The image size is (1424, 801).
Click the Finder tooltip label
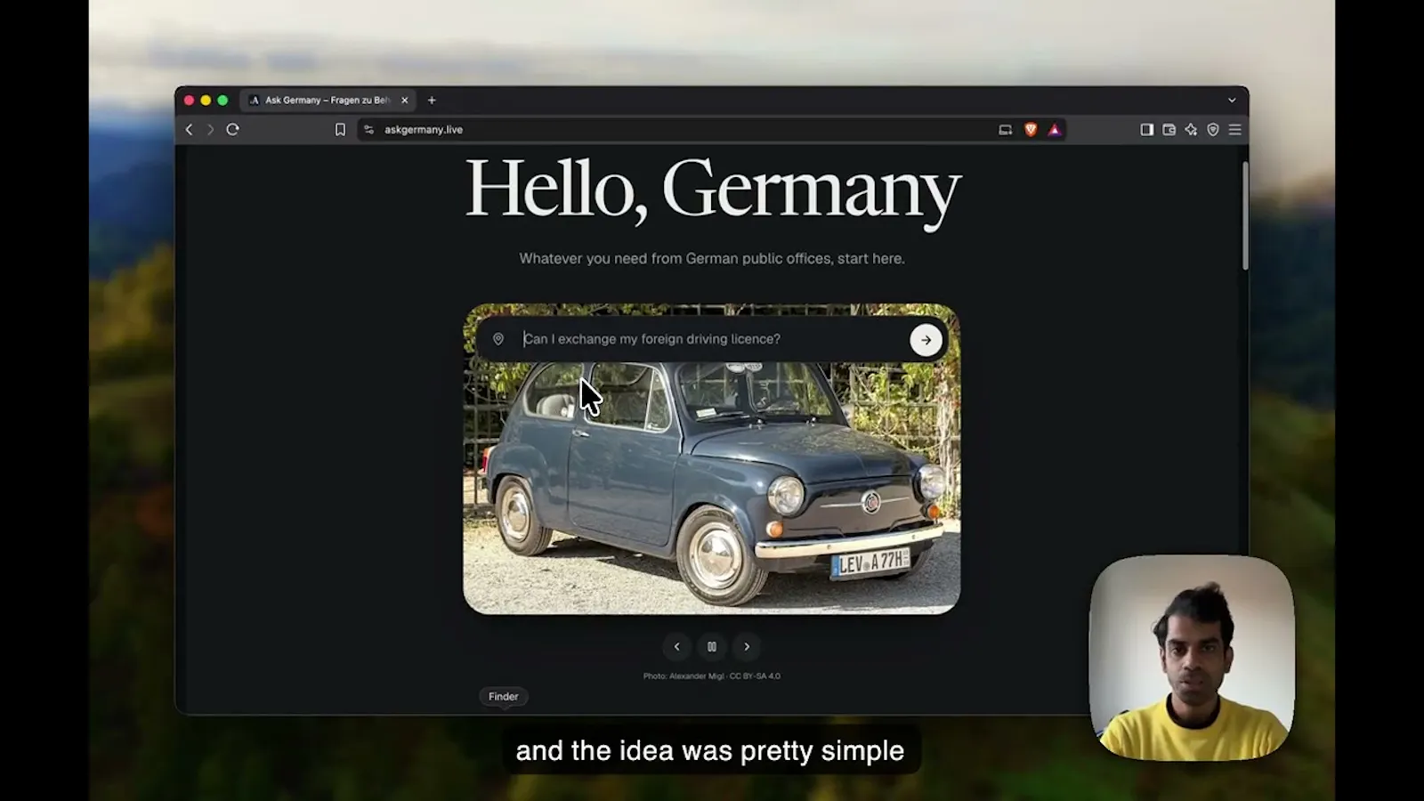point(503,697)
